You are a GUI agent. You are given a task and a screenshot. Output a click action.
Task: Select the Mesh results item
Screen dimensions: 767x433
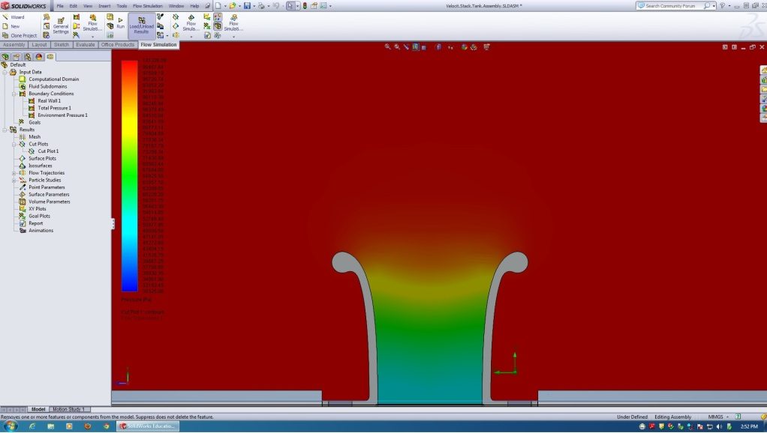pyautogui.click(x=30, y=137)
